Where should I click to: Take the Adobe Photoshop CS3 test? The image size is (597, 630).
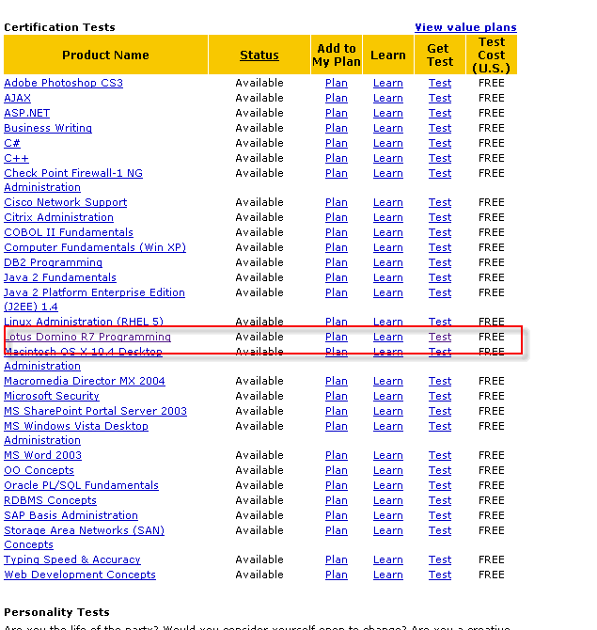[440, 83]
